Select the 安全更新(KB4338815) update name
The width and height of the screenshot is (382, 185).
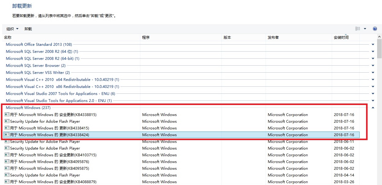click(53, 115)
